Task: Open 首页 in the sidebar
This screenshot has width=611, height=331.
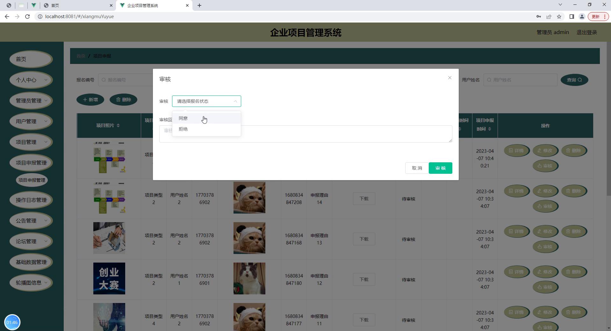Action: pyautogui.click(x=31, y=59)
